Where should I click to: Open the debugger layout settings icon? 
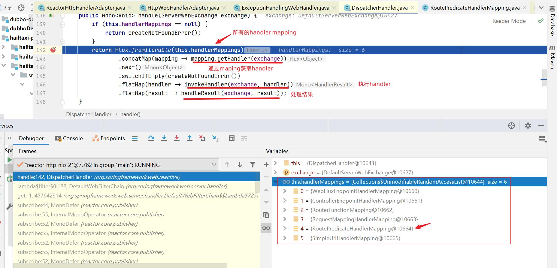click(x=542, y=138)
